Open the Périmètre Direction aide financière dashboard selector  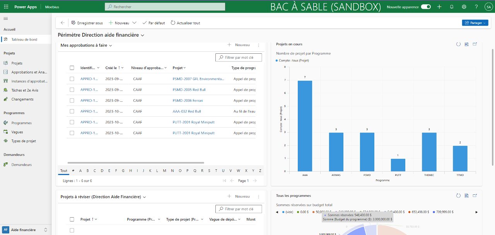click(x=101, y=35)
